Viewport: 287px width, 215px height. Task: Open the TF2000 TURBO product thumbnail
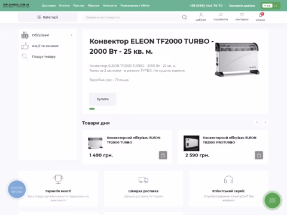[x=95, y=143]
